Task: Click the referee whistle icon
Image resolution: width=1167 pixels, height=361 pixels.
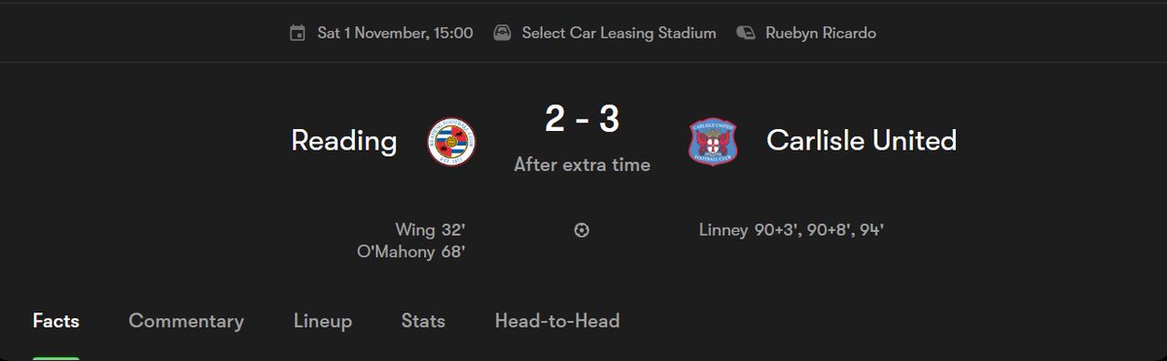Action: 746,33
